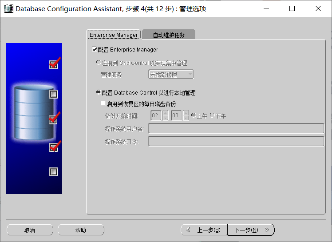The image size is (332, 242).
Task: Minimize the Database Configuration Assistant window
Action: point(266,8)
